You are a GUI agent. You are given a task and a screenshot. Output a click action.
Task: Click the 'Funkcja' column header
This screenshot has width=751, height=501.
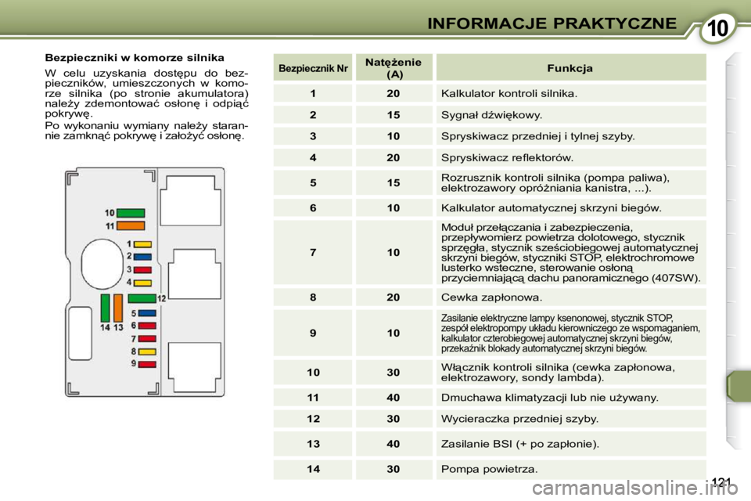click(571, 67)
